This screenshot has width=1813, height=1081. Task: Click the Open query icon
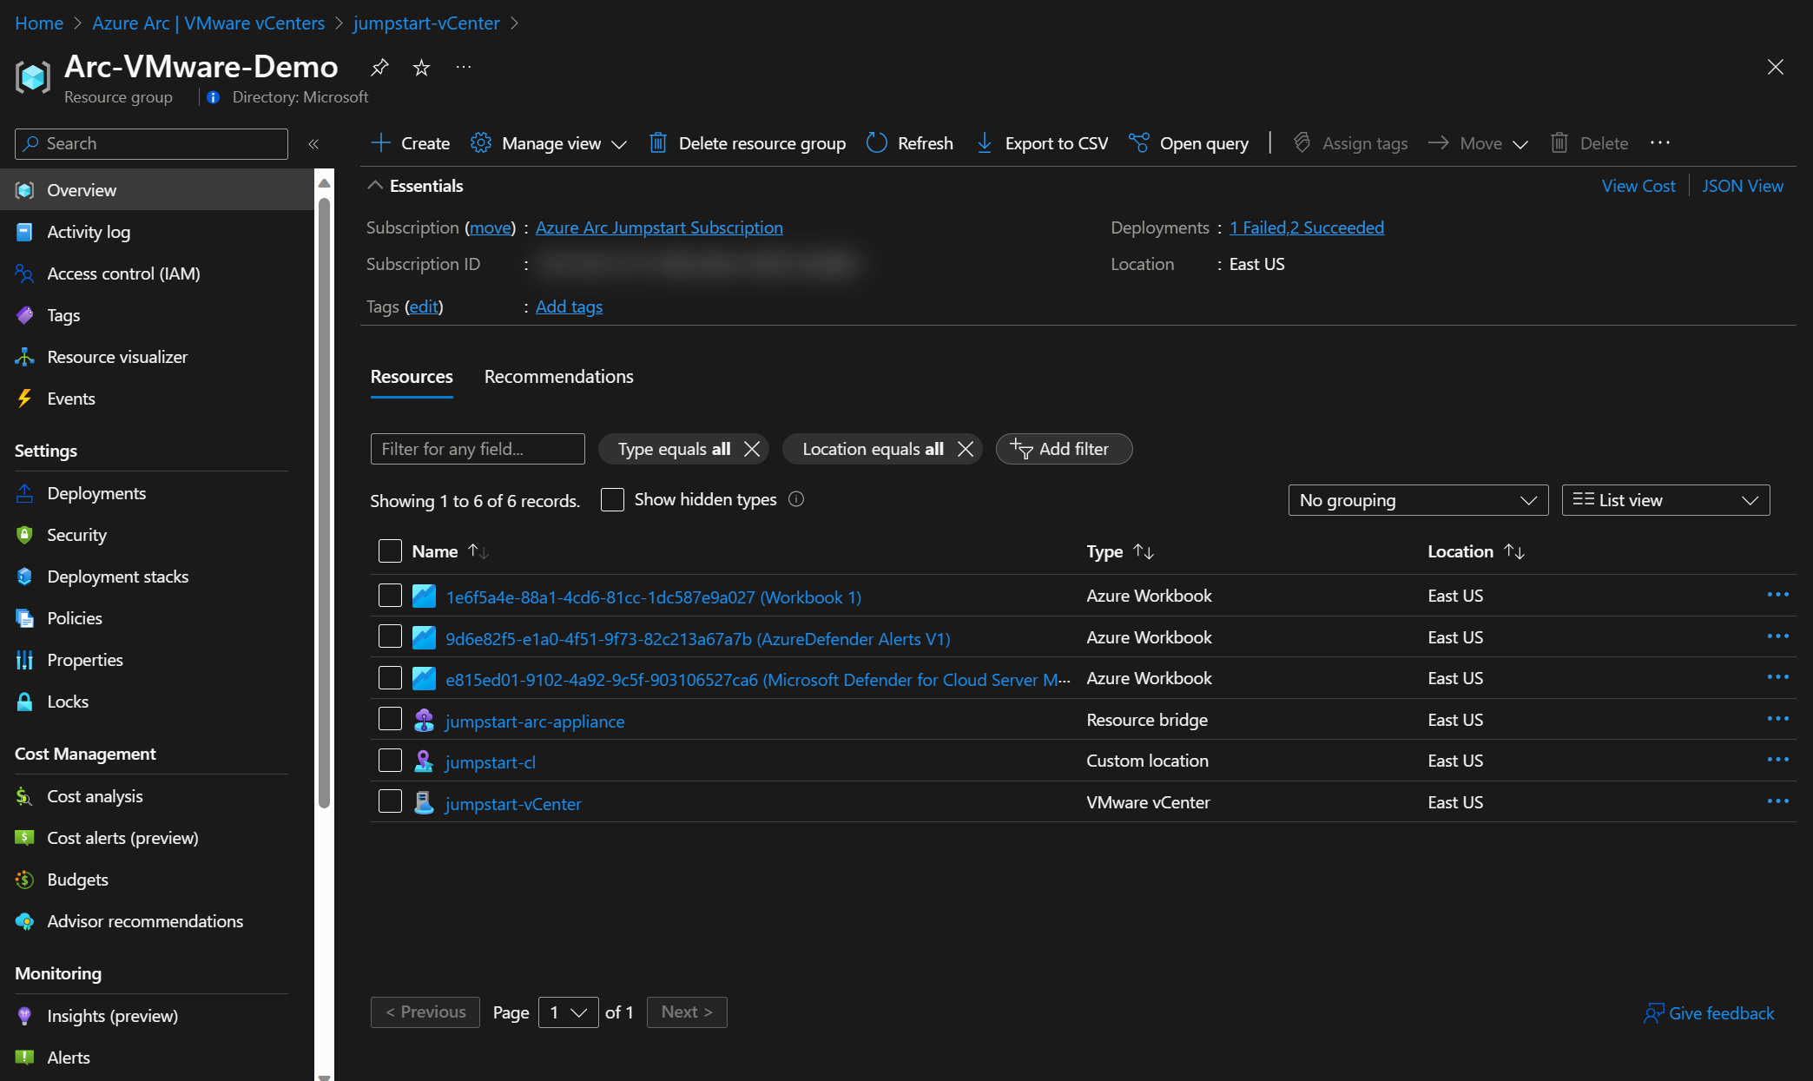coord(1138,143)
